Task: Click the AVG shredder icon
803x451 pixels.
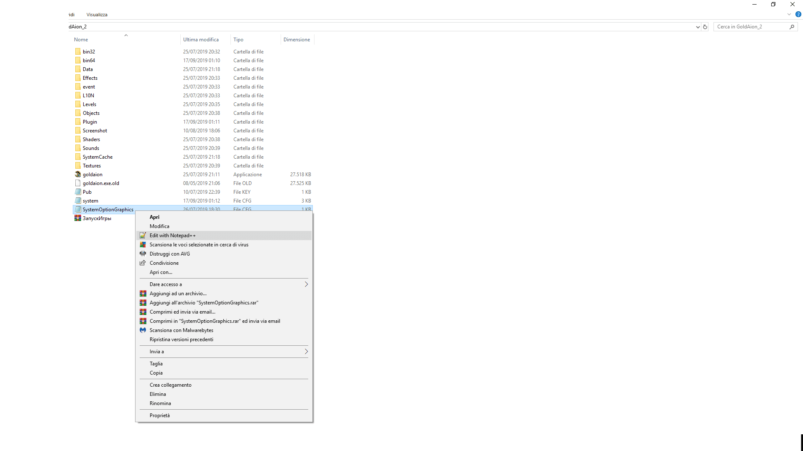Action: click(143, 254)
